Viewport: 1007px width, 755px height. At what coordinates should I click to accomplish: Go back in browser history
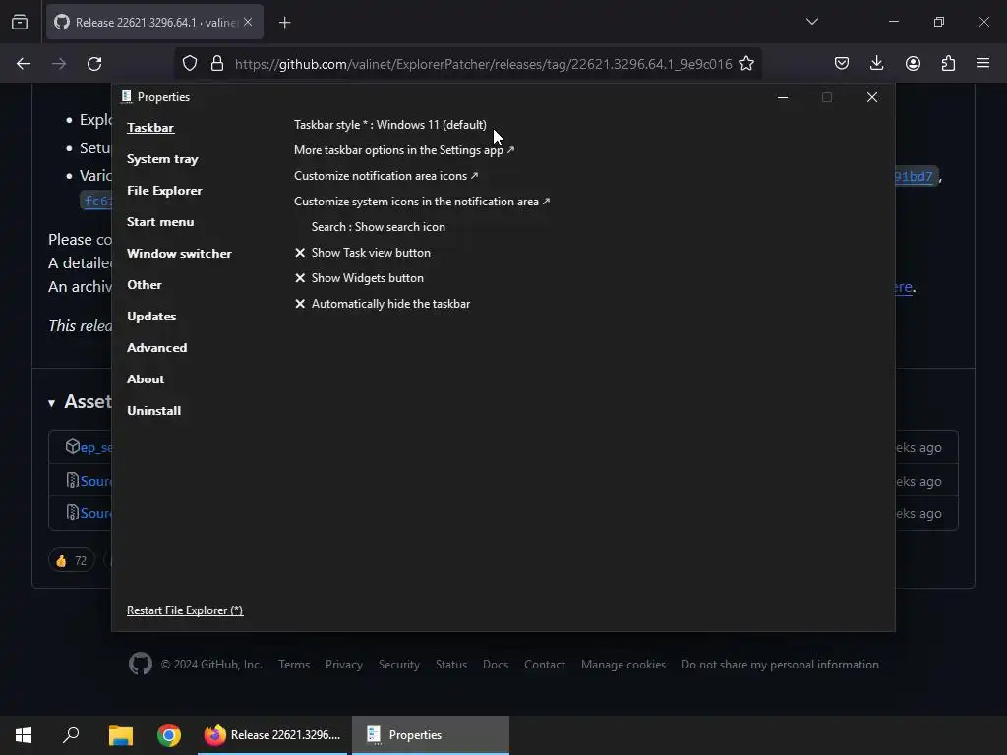tap(24, 64)
